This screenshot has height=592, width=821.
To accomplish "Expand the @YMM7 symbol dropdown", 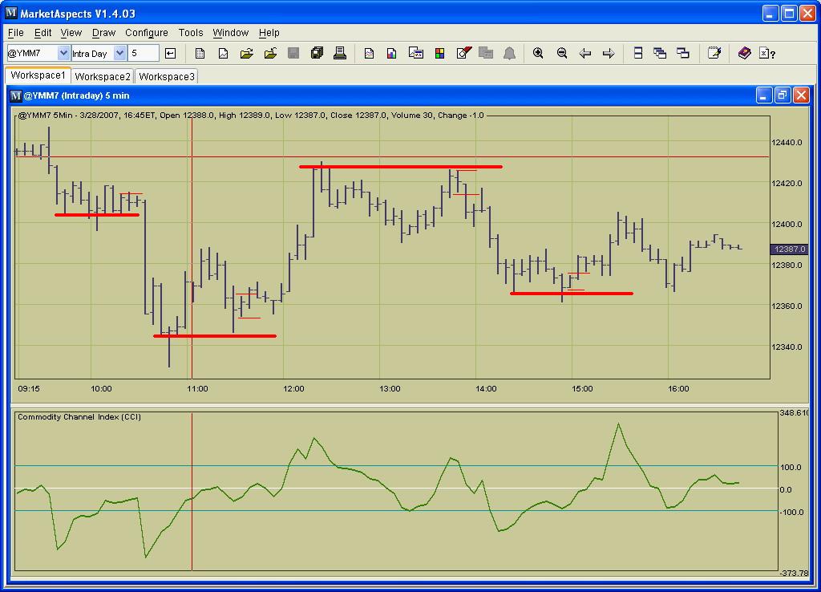I will point(63,54).
